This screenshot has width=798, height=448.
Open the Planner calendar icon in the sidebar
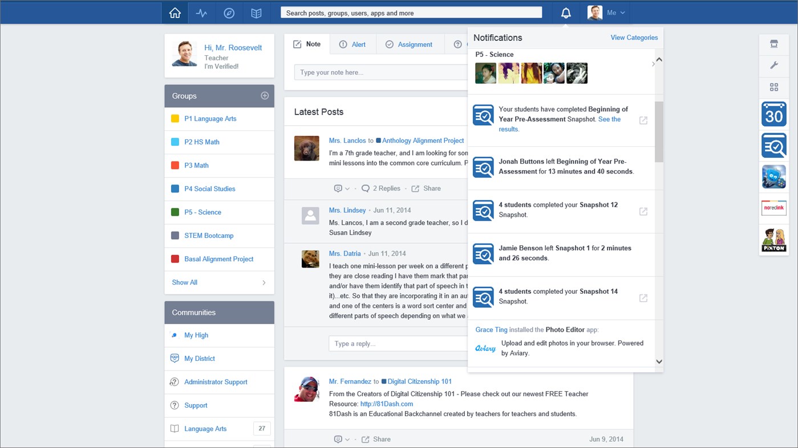tap(773, 114)
